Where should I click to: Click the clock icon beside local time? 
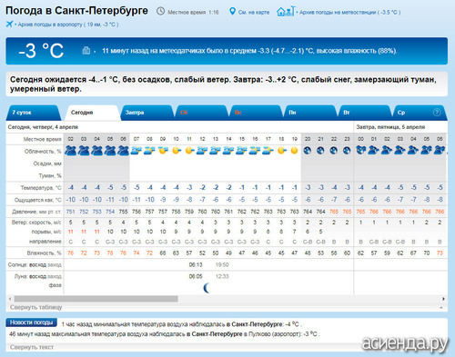(x=160, y=12)
